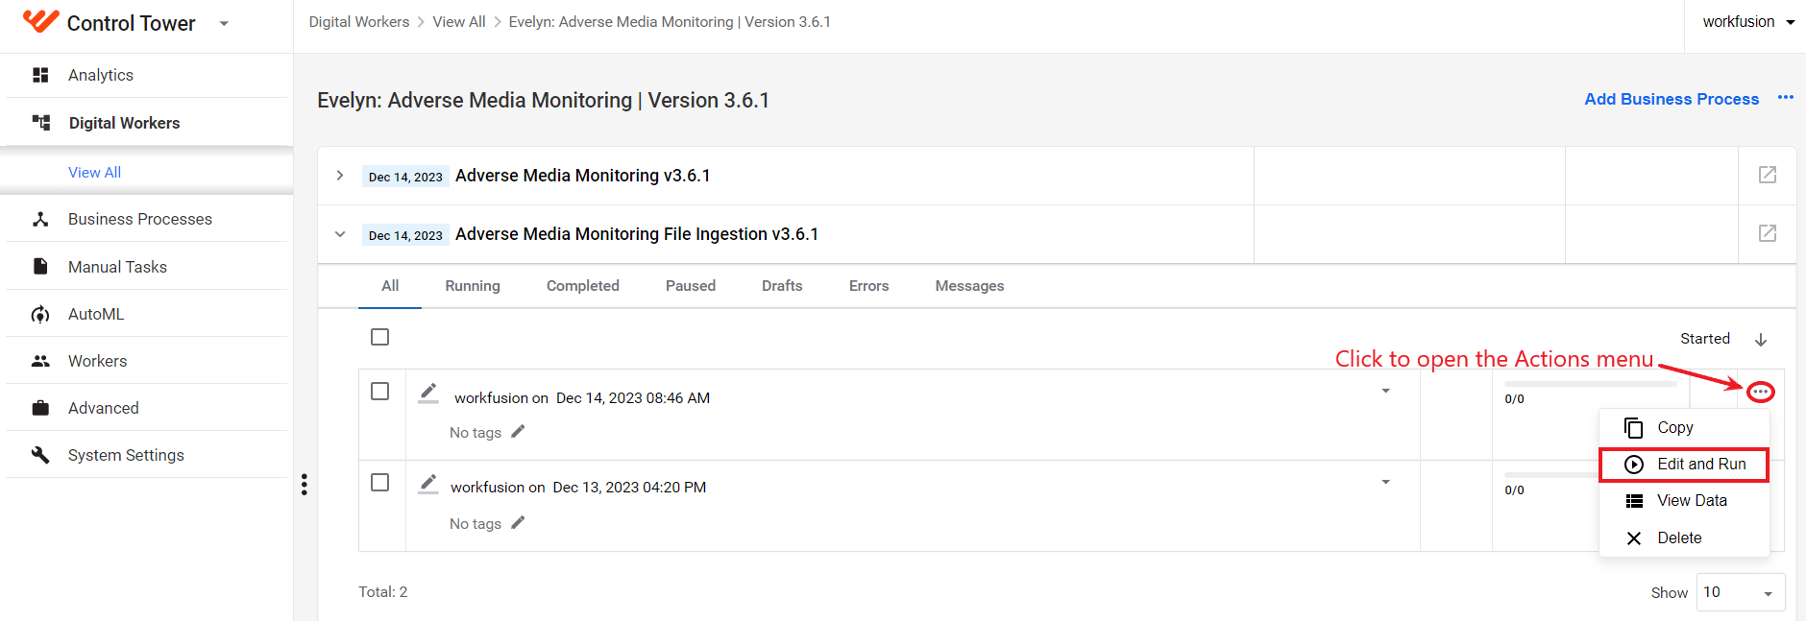This screenshot has height=621, width=1806.
Task: Click the Analytics dashboard icon
Action: 40,75
